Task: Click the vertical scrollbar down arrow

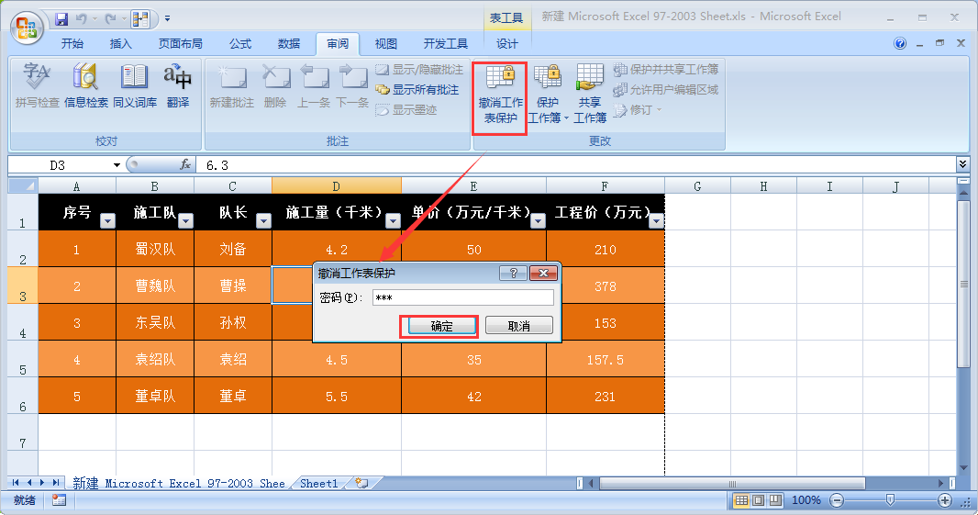Action: (963, 467)
